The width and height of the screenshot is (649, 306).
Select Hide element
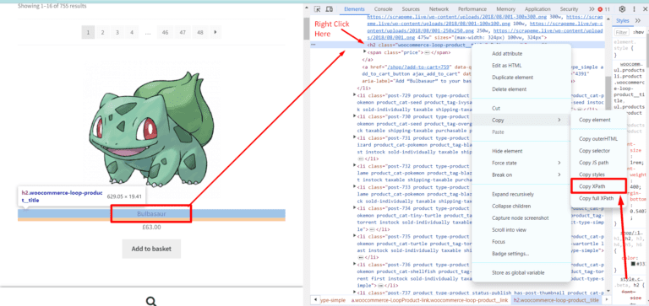[x=507, y=151]
